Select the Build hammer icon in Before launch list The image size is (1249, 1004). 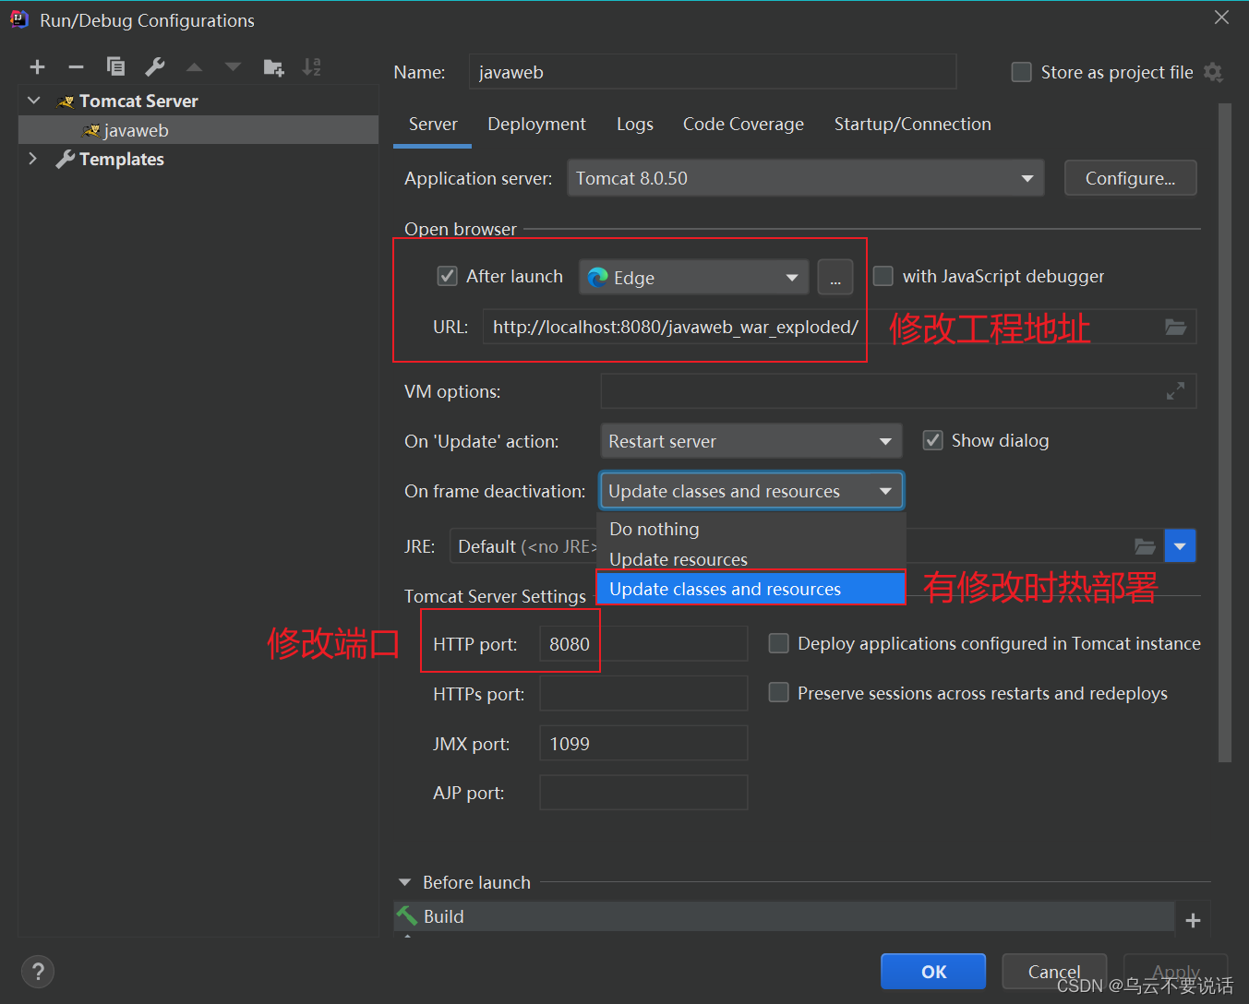407,915
